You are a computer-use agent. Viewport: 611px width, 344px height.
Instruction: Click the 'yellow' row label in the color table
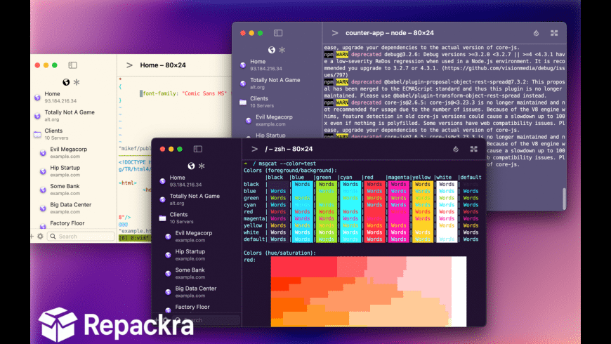253,225
